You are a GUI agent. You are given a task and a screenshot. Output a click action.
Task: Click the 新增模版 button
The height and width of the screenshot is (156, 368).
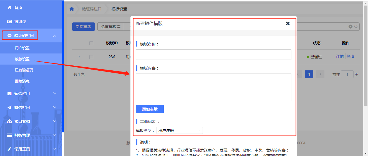tap(84, 27)
